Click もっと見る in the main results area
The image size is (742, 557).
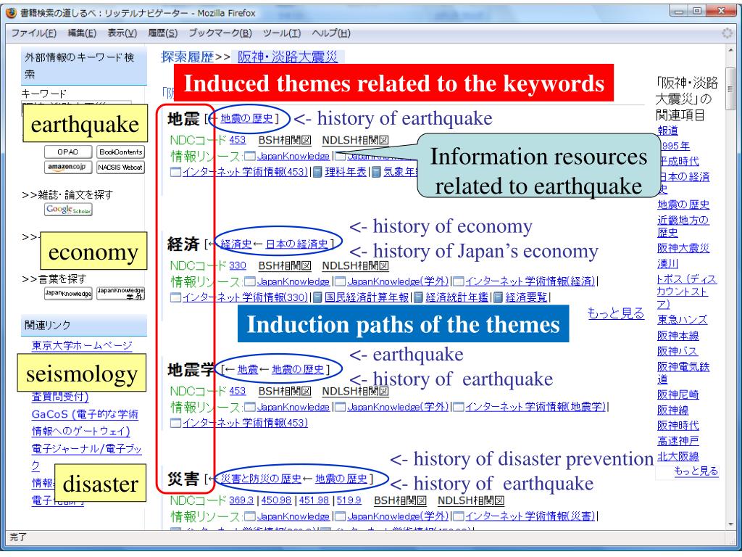click(616, 313)
